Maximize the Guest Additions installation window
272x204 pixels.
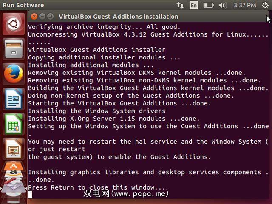click(50, 17)
